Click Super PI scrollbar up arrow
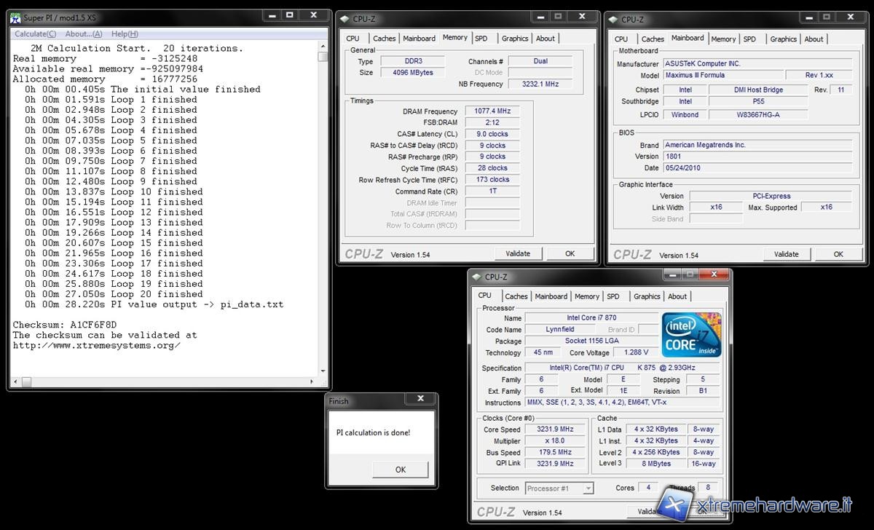 (323, 45)
